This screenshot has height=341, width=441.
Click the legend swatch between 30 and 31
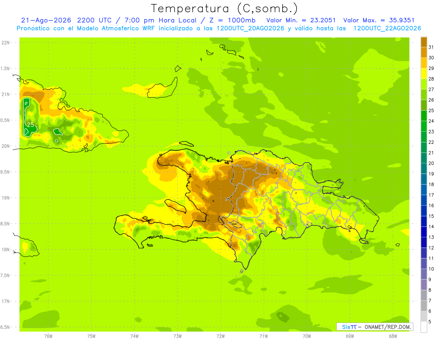[424, 52]
